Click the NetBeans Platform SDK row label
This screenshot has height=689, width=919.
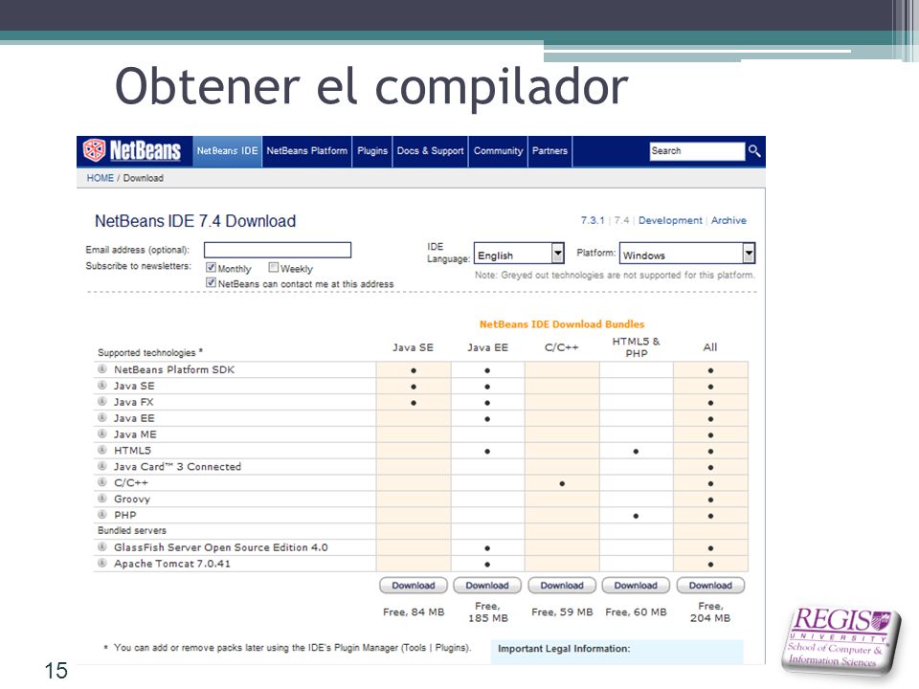174,369
